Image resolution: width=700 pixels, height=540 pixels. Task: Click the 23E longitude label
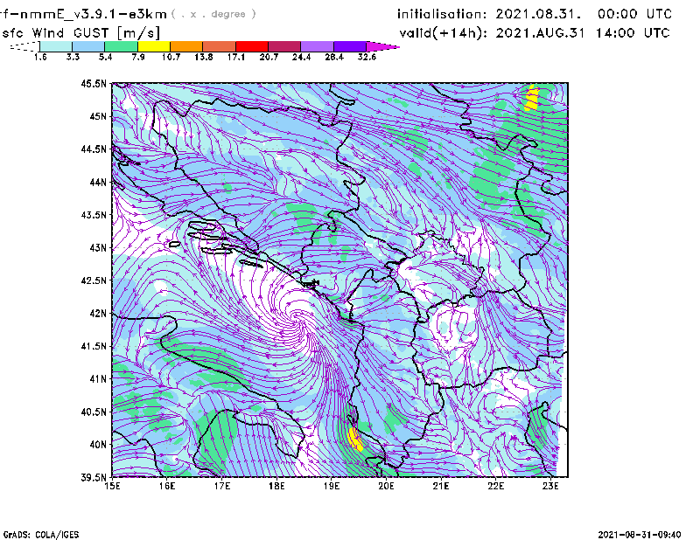[x=550, y=486]
